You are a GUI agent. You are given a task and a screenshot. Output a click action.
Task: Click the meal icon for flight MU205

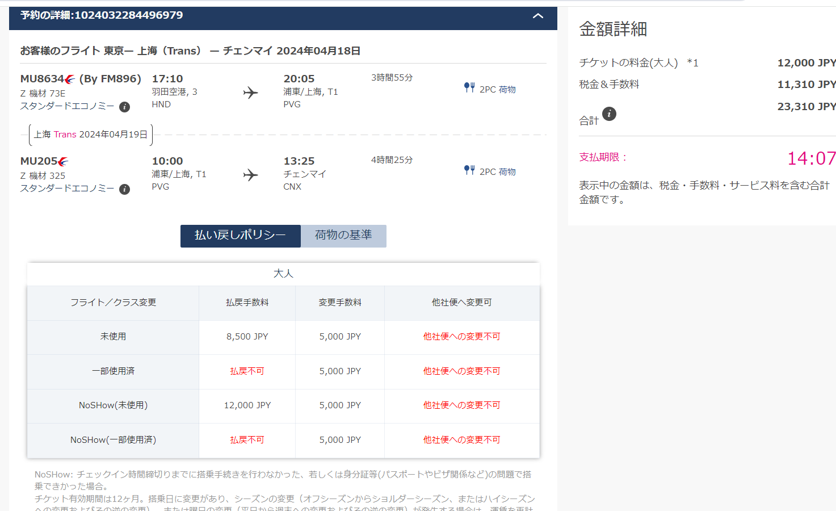469,170
